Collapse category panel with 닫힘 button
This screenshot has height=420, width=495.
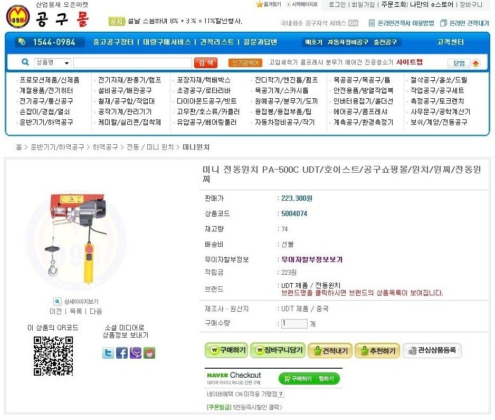tap(459, 63)
